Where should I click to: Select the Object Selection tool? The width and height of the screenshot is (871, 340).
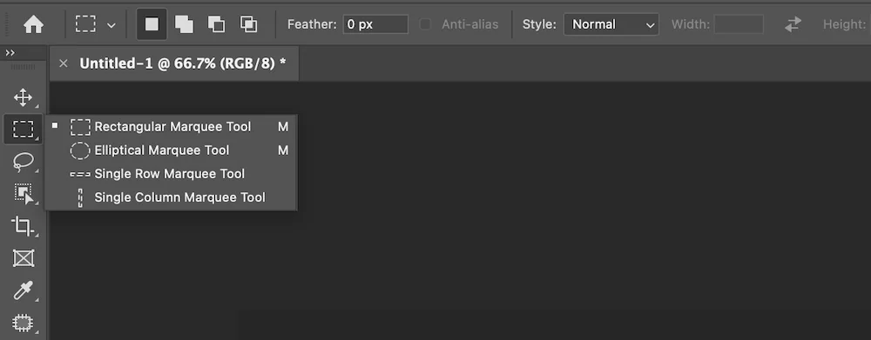23,194
